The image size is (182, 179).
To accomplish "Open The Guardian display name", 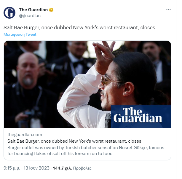I will [x=33, y=10].
